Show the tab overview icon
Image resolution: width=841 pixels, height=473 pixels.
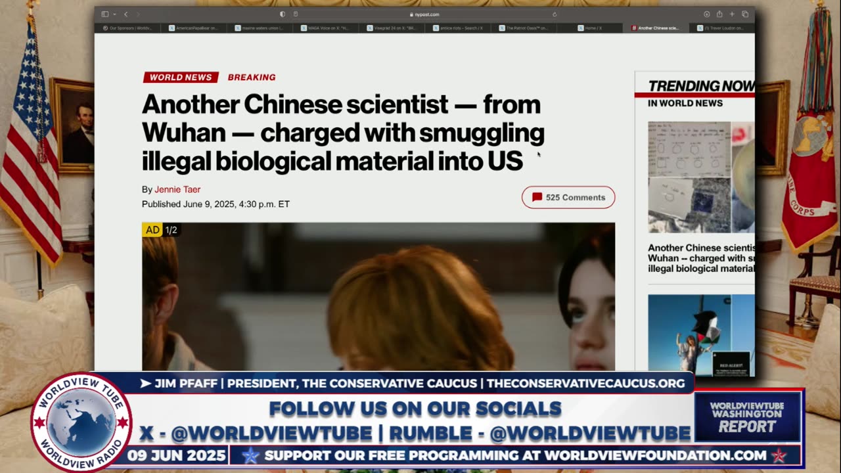click(x=745, y=14)
